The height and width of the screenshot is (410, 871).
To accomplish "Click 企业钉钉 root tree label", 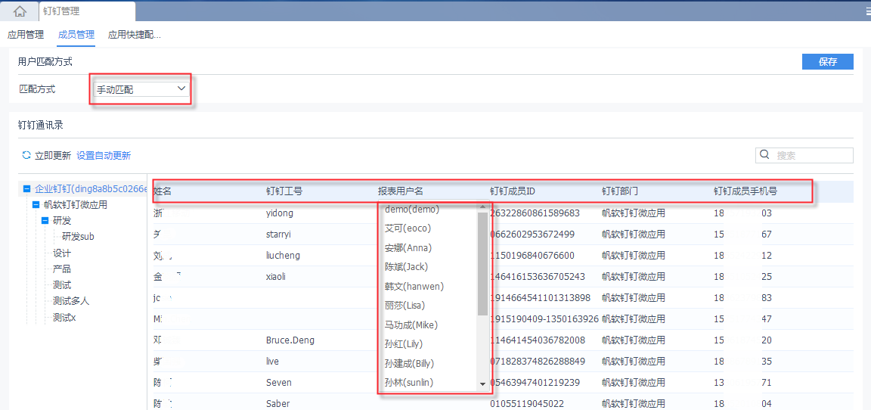I will coord(91,189).
